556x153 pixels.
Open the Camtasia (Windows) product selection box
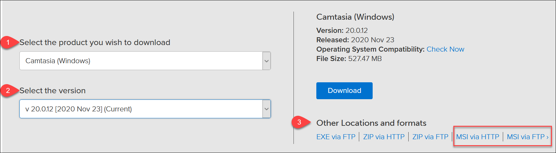tap(141, 61)
